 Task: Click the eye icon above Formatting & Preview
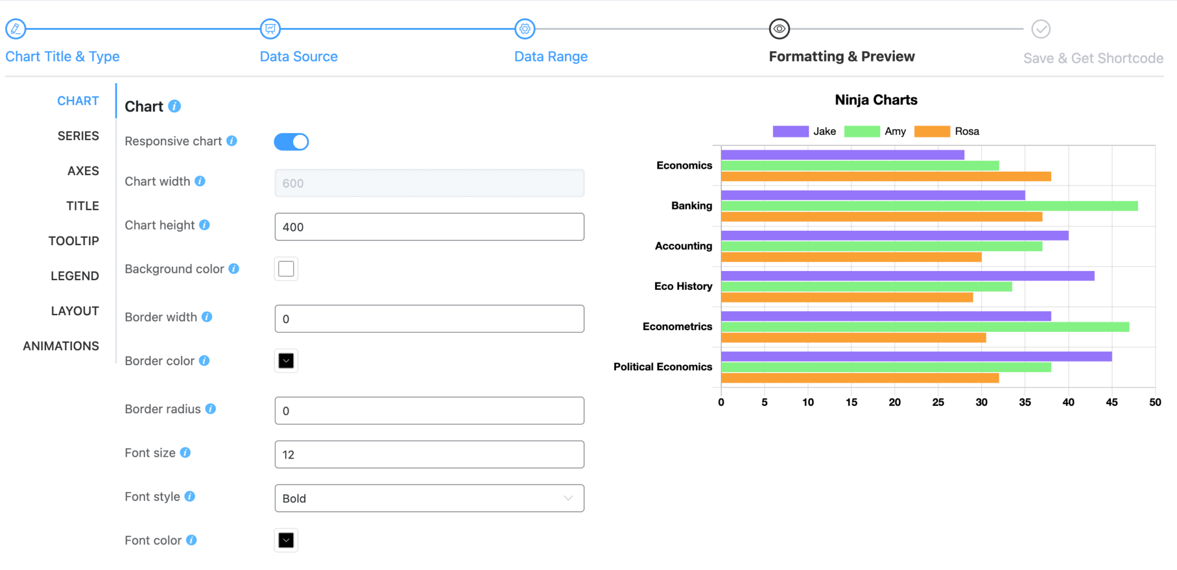[x=779, y=29]
